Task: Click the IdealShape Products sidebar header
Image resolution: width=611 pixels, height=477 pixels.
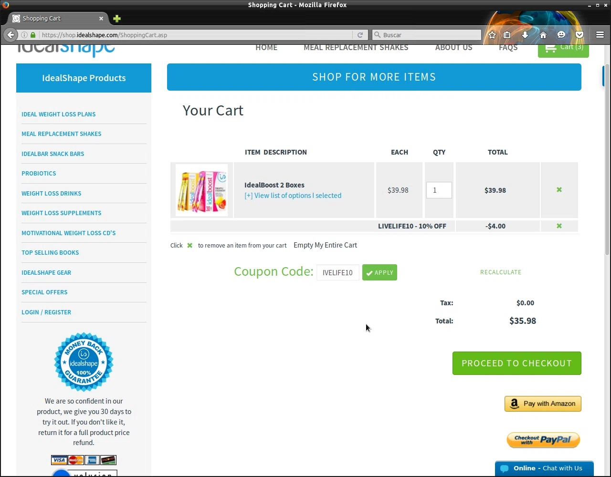Action: click(84, 78)
